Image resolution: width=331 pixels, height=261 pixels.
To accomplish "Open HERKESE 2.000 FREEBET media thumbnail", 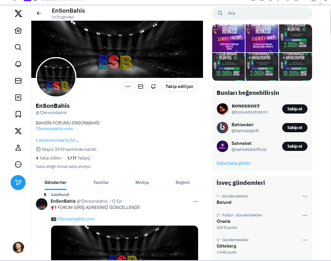I will [x=229, y=38].
